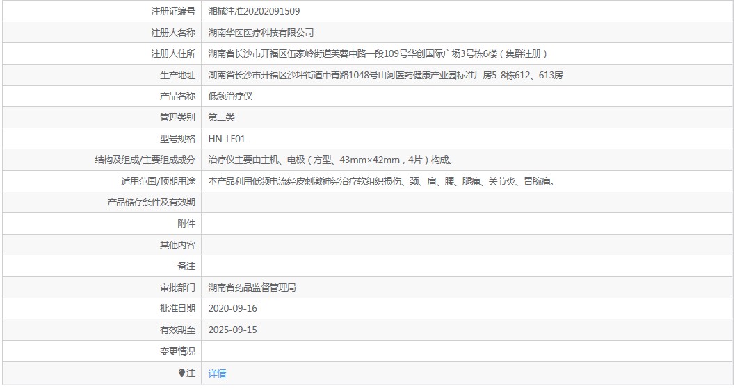Click the 备注 label
The width and height of the screenshot is (735, 388).
(x=186, y=267)
